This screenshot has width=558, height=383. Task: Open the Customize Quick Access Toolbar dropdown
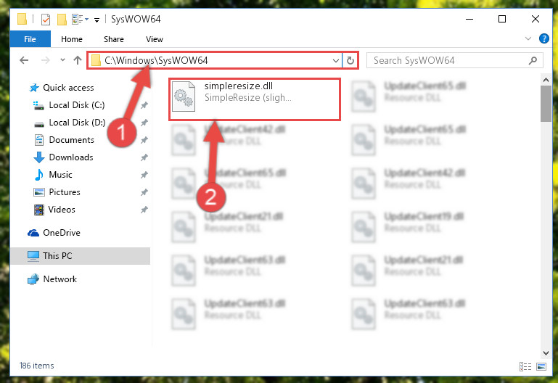[97, 20]
